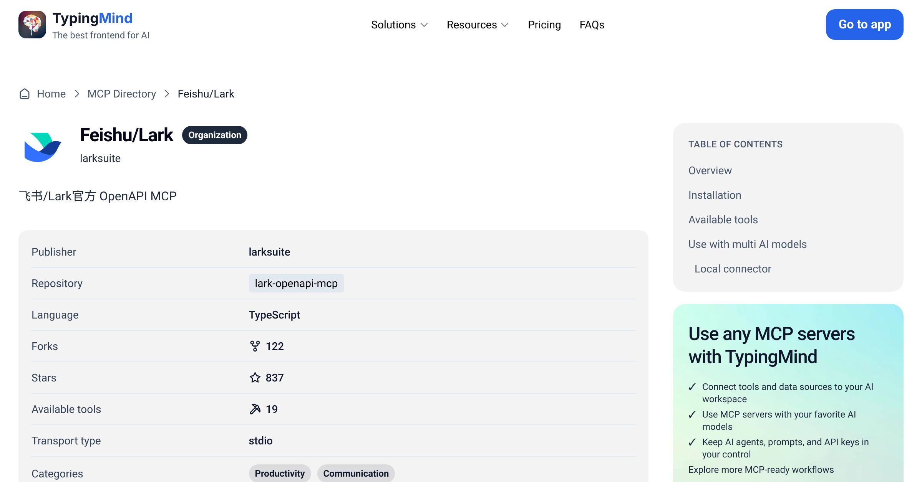
Task: Open the FAQs page
Action: click(592, 25)
